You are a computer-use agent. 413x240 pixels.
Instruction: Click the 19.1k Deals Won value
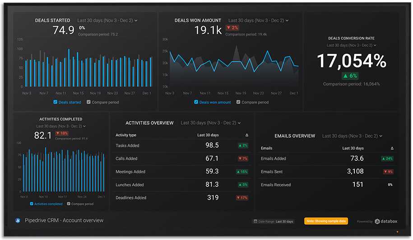pos(208,31)
